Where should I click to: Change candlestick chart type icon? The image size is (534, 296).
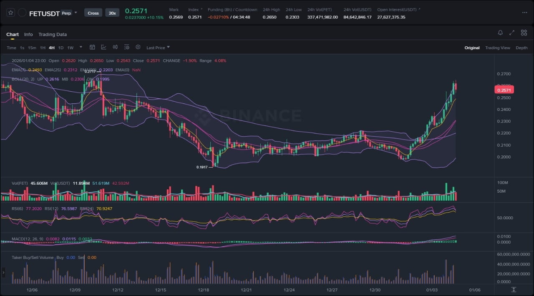[x=115, y=47]
